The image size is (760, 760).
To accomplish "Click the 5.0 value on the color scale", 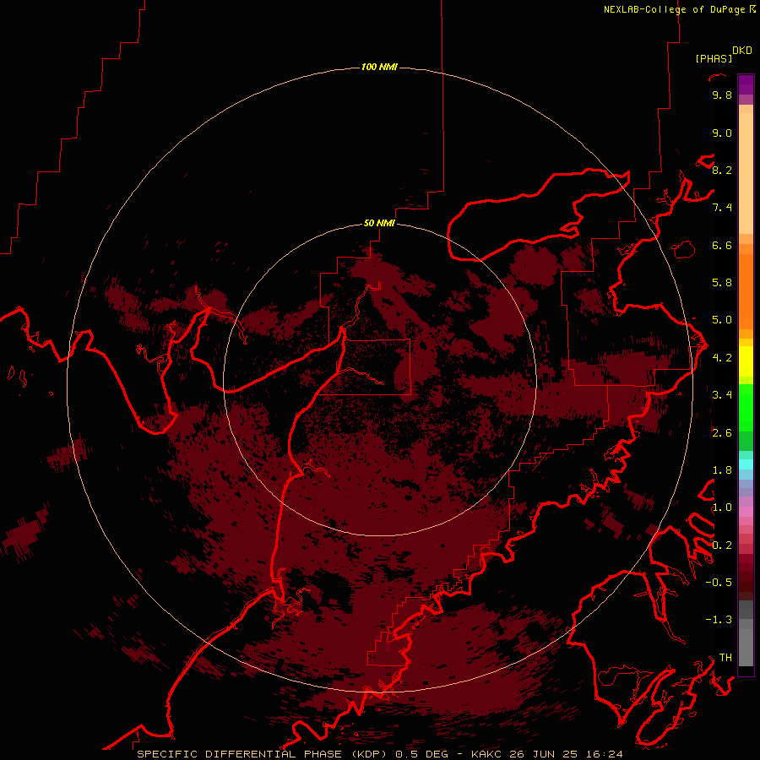I will coord(722,320).
